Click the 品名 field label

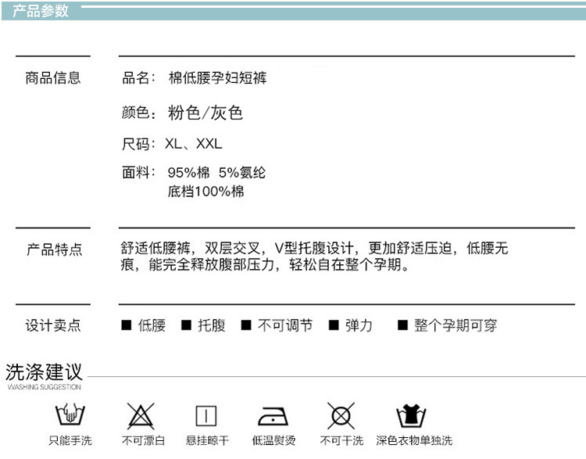tap(138, 78)
